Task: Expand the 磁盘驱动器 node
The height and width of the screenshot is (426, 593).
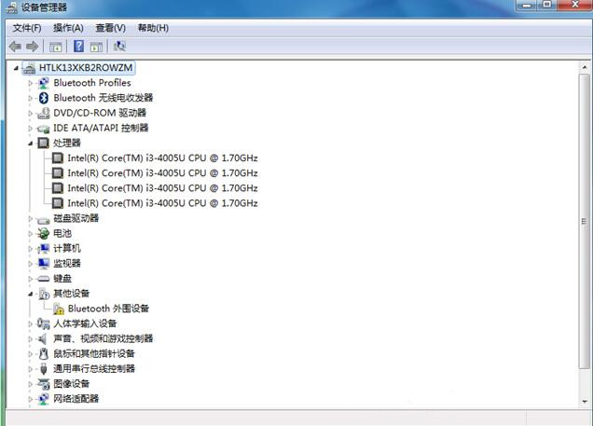Action: pos(31,218)
